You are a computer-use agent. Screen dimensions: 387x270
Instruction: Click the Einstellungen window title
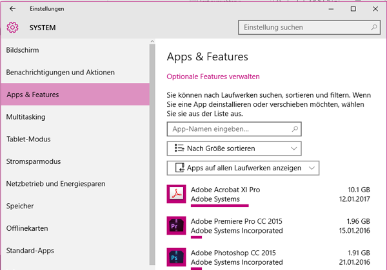(47, 9)
